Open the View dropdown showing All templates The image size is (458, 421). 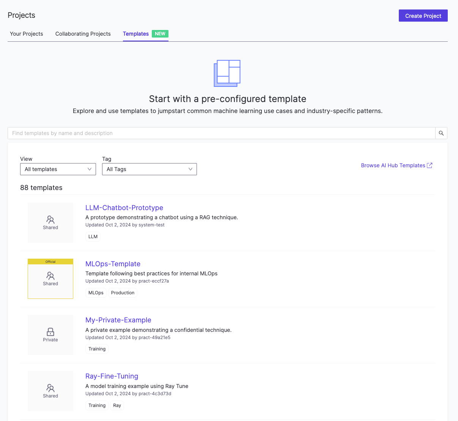coord(58,169)
